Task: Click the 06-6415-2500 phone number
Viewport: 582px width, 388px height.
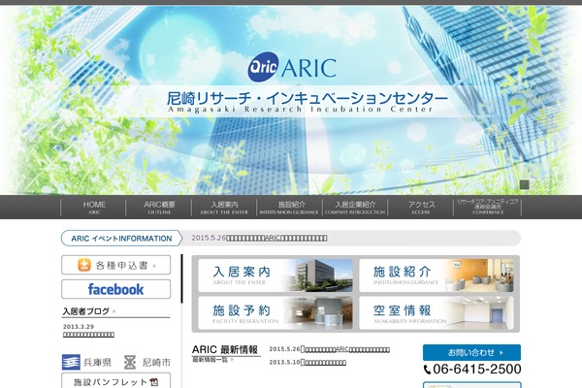Action: 477,369
